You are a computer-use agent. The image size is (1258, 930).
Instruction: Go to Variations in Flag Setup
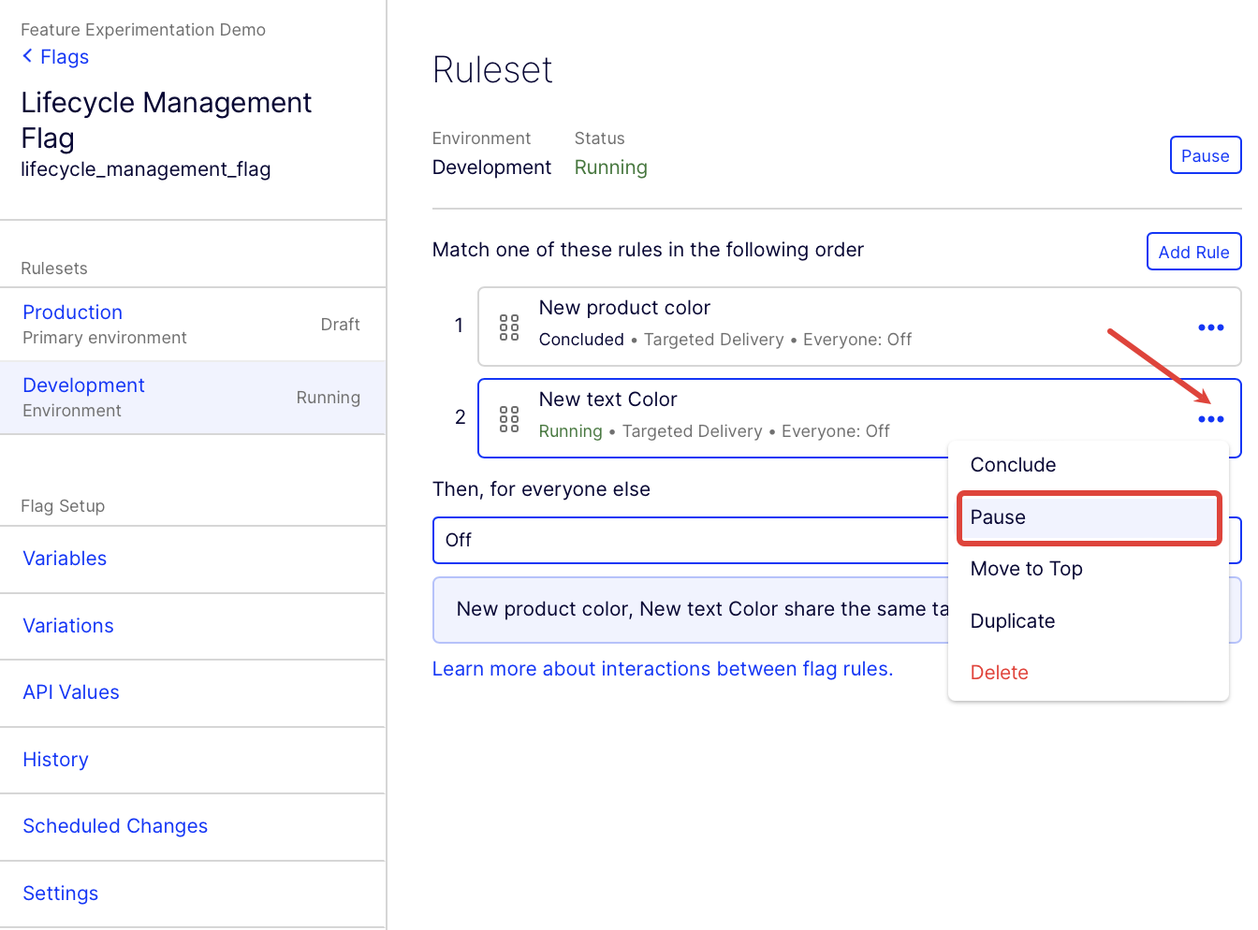68,626
